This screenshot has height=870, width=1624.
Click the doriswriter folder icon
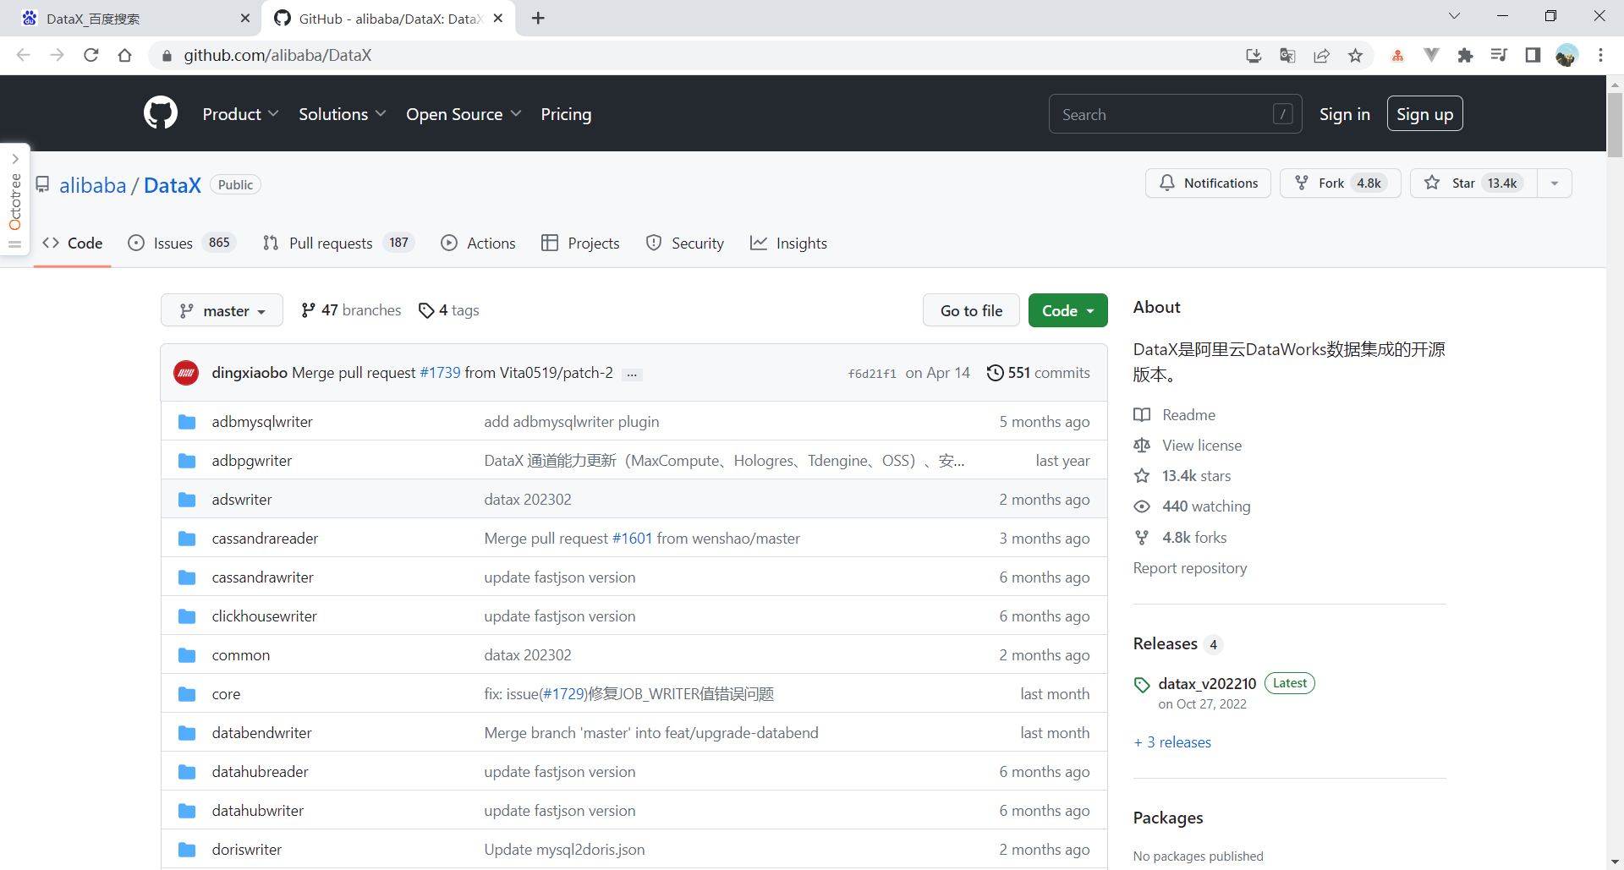point(187,850)
